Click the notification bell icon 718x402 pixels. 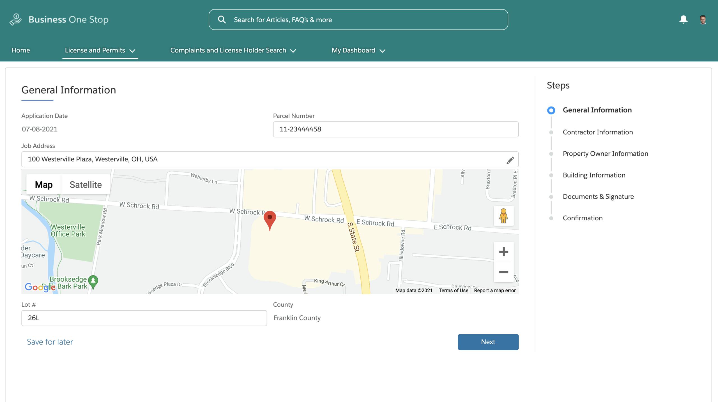683,20
